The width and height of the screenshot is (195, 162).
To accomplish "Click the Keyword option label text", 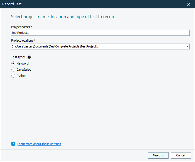I will tap(23, 63).
